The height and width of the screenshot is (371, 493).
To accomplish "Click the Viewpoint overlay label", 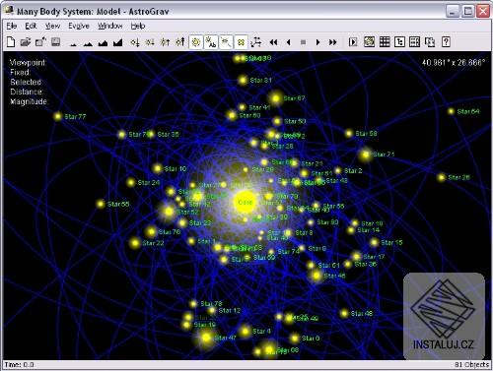I will click(28, 63).
